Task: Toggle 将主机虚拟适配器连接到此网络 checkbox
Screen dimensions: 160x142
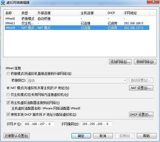Action: [x=8, y=103]
